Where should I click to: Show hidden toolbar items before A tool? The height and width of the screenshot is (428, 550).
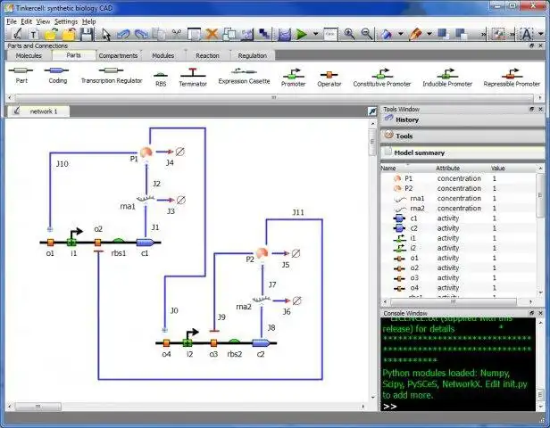point(512,34)
